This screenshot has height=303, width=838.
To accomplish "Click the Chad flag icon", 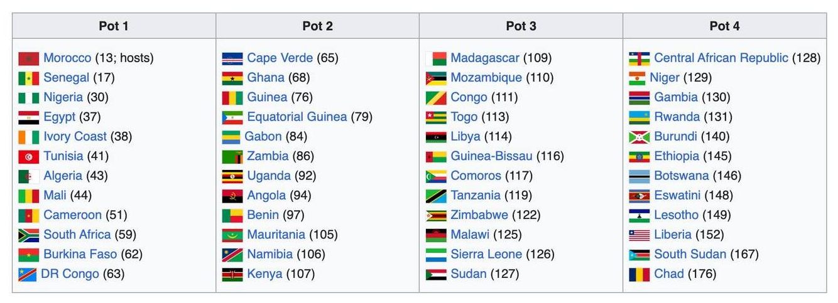I will point(639,274).
